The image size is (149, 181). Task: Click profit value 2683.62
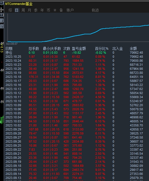click(x=78, y=105)
